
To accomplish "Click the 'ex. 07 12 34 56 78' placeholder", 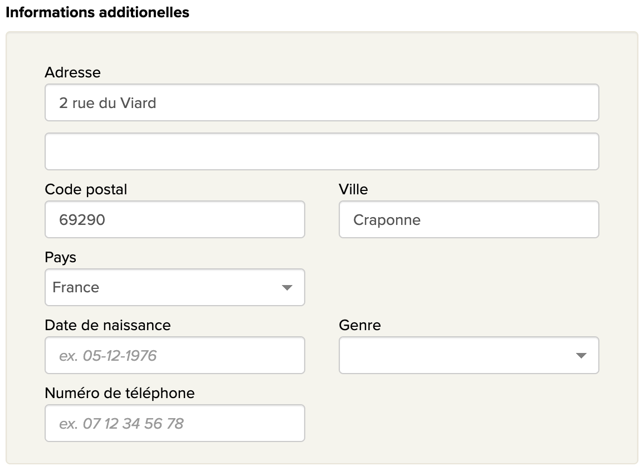I will [121, 424].
